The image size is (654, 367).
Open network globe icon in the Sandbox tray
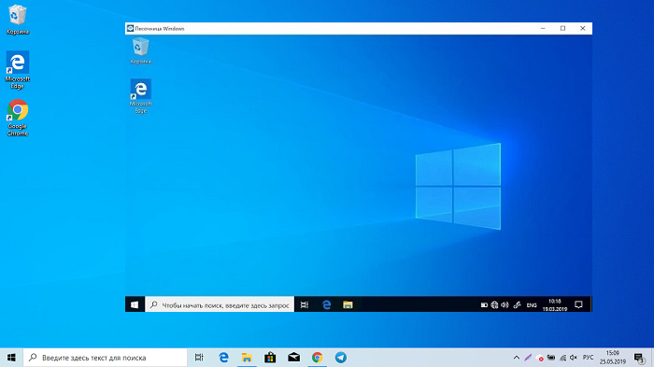(x=494, y=305)
